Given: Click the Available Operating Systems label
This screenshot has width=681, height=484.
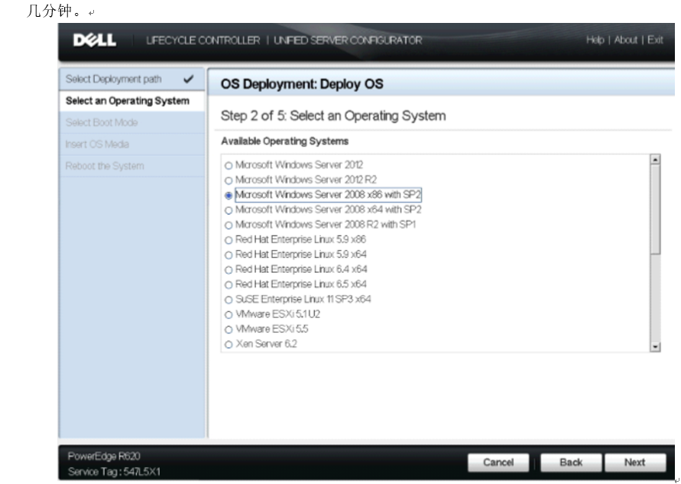Looking at the screenshot, I should (284, 141).
